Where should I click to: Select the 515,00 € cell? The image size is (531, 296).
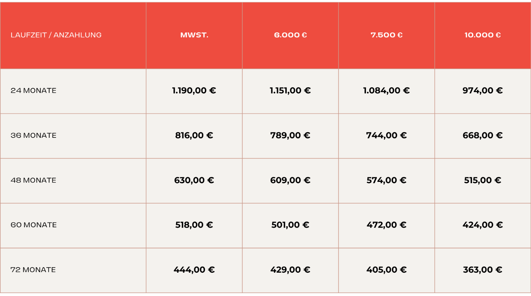[x=483, y=181]
